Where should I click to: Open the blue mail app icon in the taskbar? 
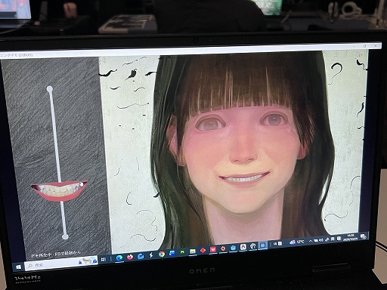point(141,256)
